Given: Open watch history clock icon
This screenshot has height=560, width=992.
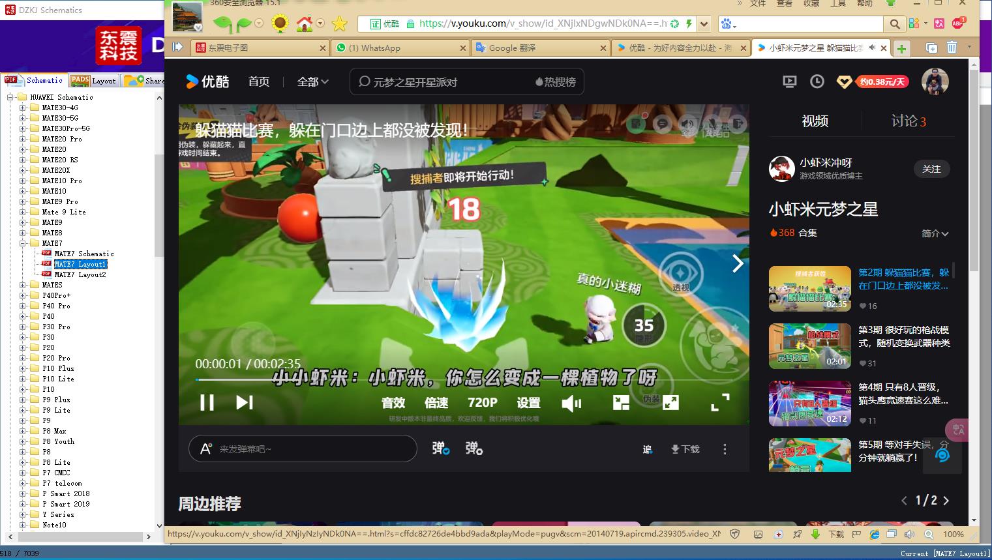Looking at the screenshot, I should coord(817,81).
